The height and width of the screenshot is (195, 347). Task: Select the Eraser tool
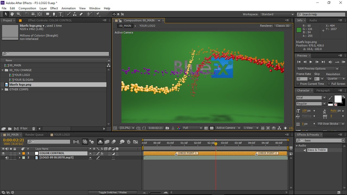(x=81, y=14)
